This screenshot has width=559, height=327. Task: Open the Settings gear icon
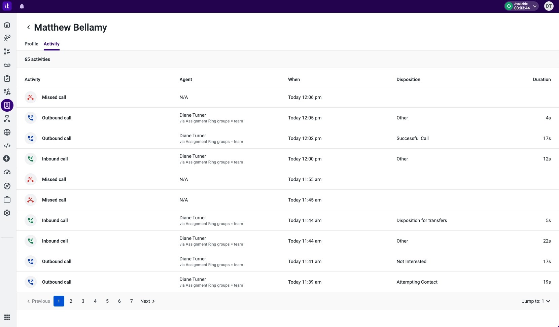7,213
